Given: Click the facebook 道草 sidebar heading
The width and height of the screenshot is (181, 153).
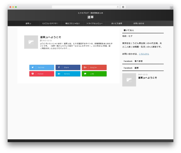Looking at the screenshot, I should point(131,68).
